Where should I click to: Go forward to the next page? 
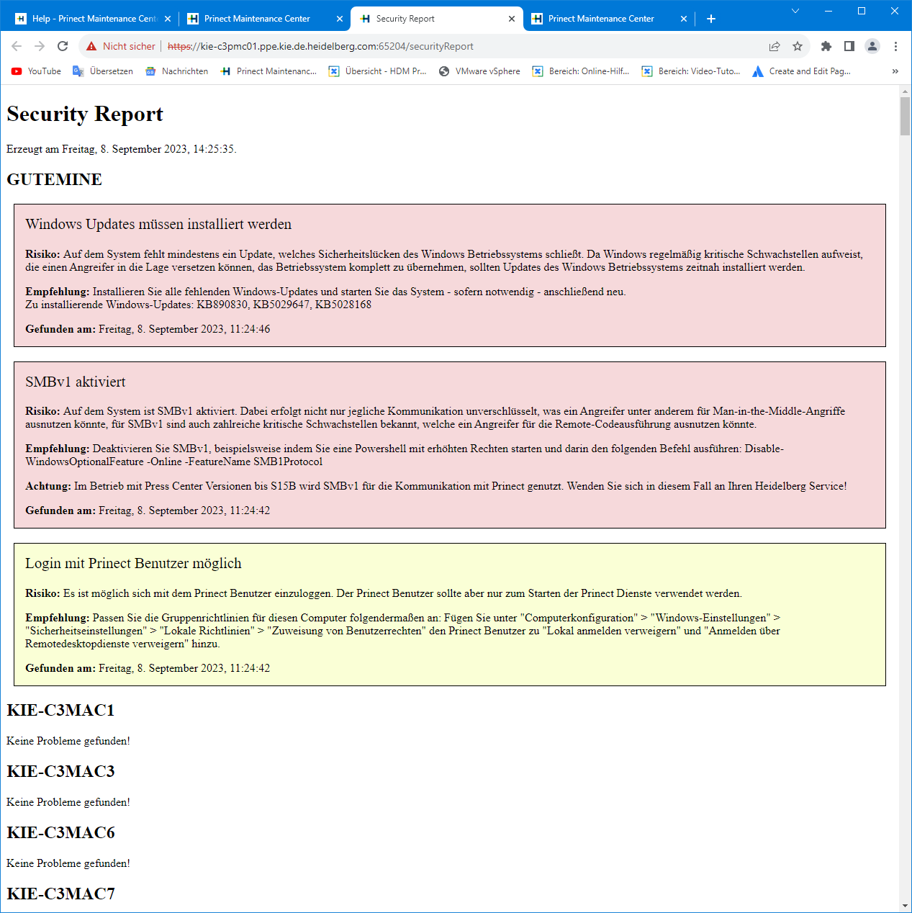[40, 46]
